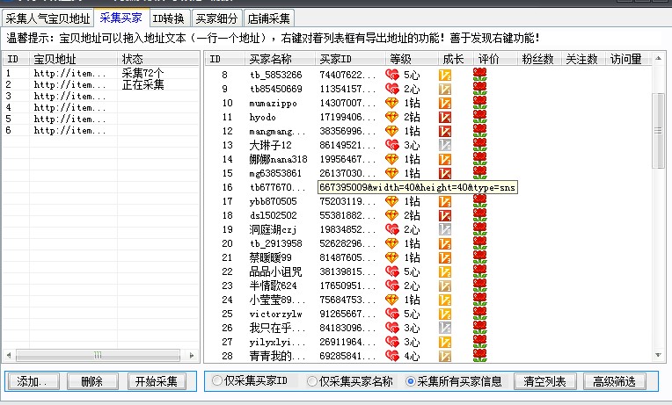The image size is (672, 405).
Task: Click the diamond level icon for hyodo
Action: (x=392, y=118)
